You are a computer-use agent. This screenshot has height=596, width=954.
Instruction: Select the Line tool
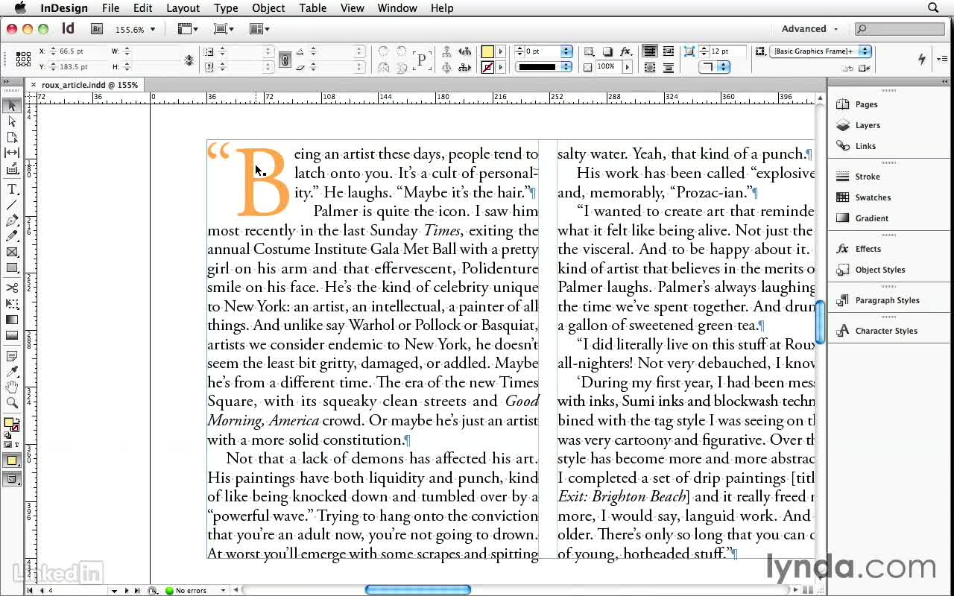tap(12, 205)
